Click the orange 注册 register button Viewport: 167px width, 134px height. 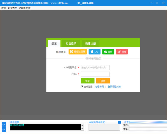tap(103, 81)
